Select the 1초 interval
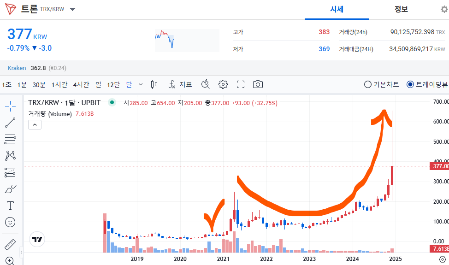The image size is (449, 265). (x=7, y=85)
